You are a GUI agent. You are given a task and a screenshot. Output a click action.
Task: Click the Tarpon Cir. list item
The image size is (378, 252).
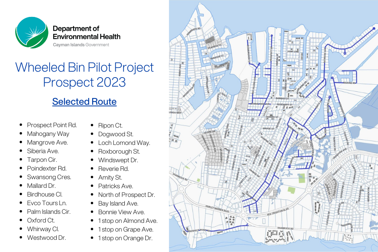click(x=42, y=160)
